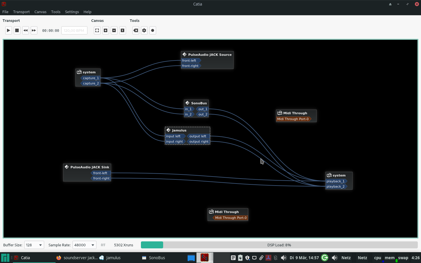Fast-forward the transport

[x=34, y=30]
